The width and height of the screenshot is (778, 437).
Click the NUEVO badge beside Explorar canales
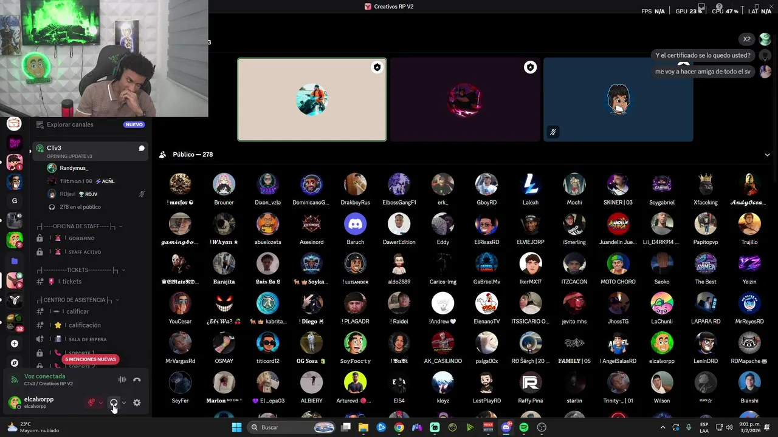point(134,124)
